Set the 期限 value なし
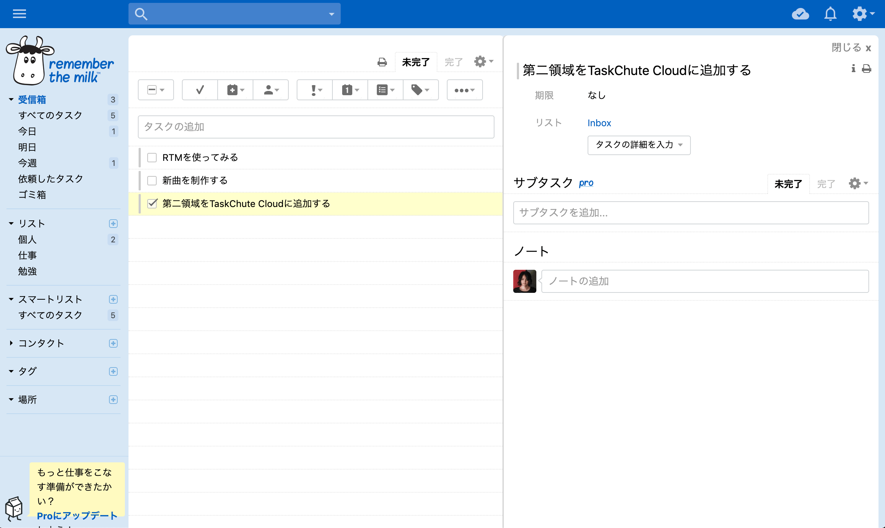 click(x=597, y=95)
